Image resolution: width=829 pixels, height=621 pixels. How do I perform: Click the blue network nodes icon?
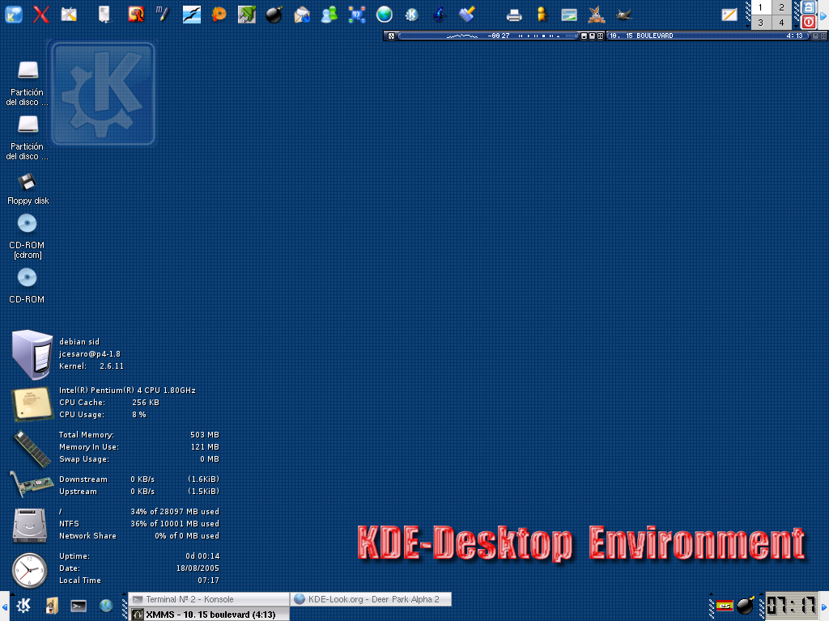click(357, 15)
